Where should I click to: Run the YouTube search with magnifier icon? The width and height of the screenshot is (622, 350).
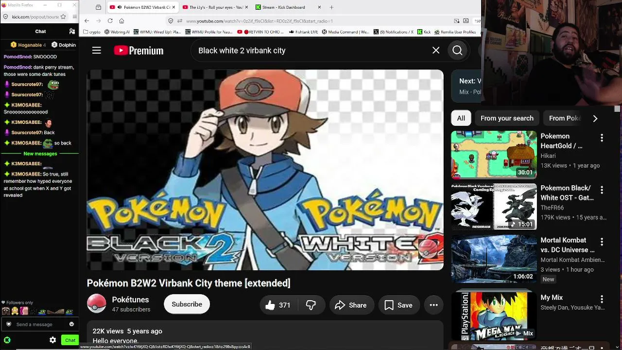(x=457, y=51)
